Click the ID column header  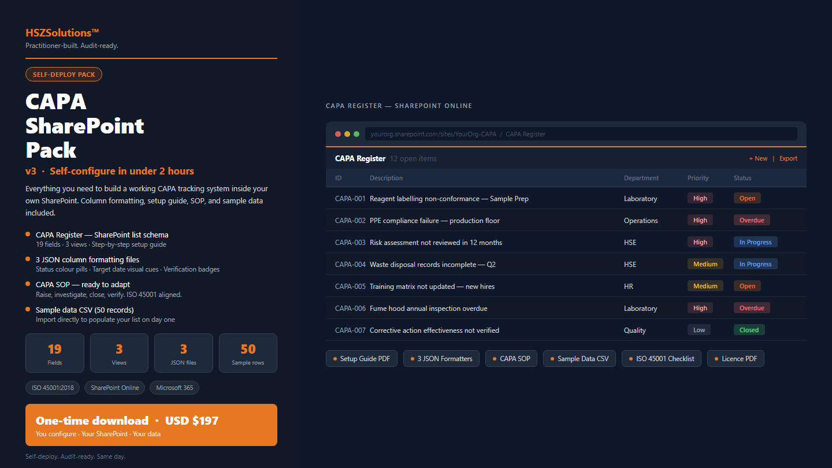click(x=339, y=178)
